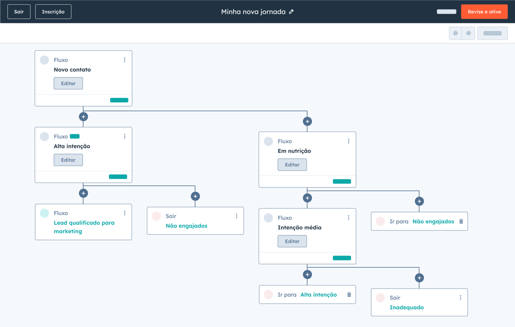This screenshot has height=327, width=515.
Task: Open the Inscrição settings
Action: click(53, 11)
